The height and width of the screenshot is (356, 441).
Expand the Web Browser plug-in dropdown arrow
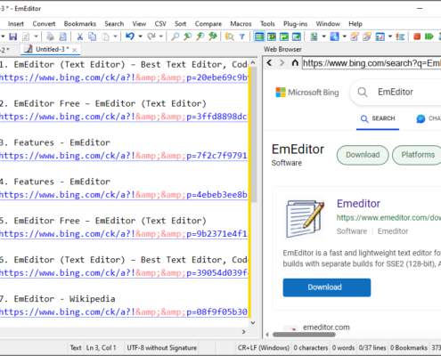click(345, 36)
